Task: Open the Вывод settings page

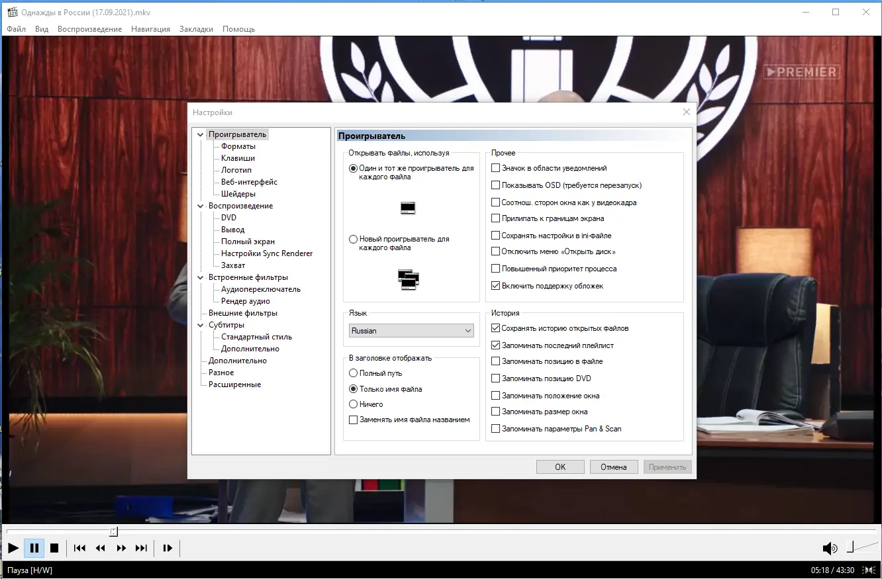Action: coord(233,230)
